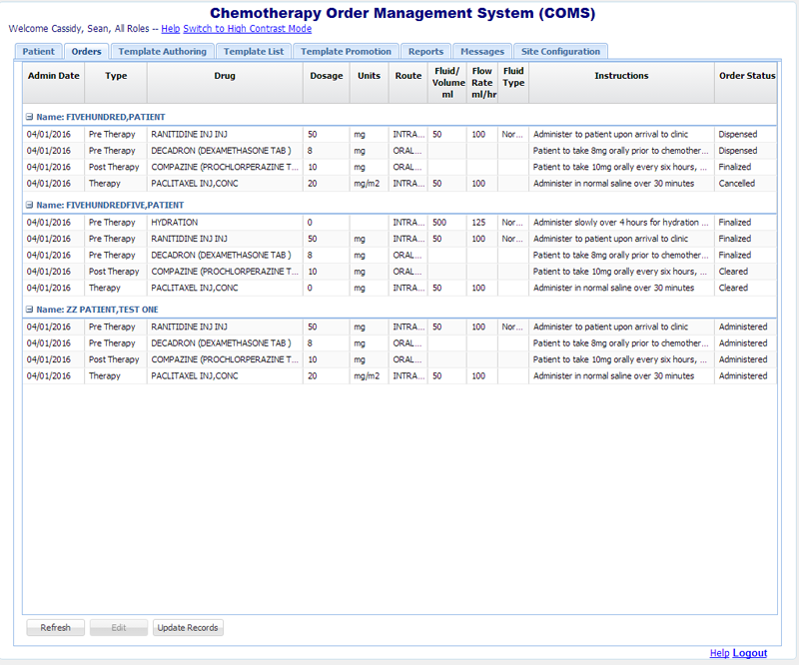Select DECADRON drug in second Dispensed row

click(x=225, y=151)
